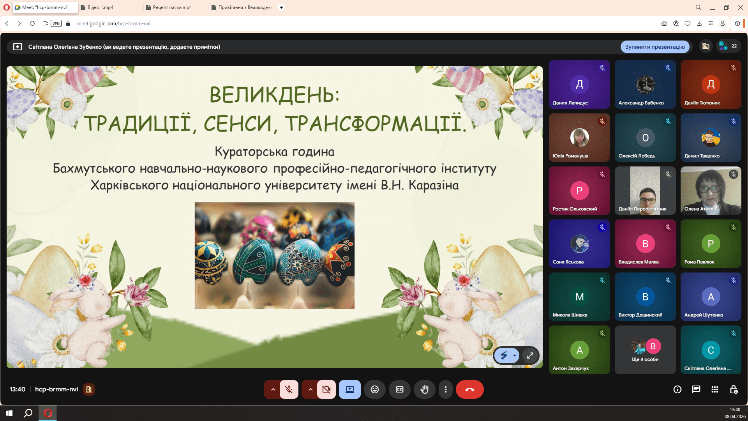Screen dimensions: 748x421
Task: Expand the microphone audio settings arrow
Action: point(273,389)
